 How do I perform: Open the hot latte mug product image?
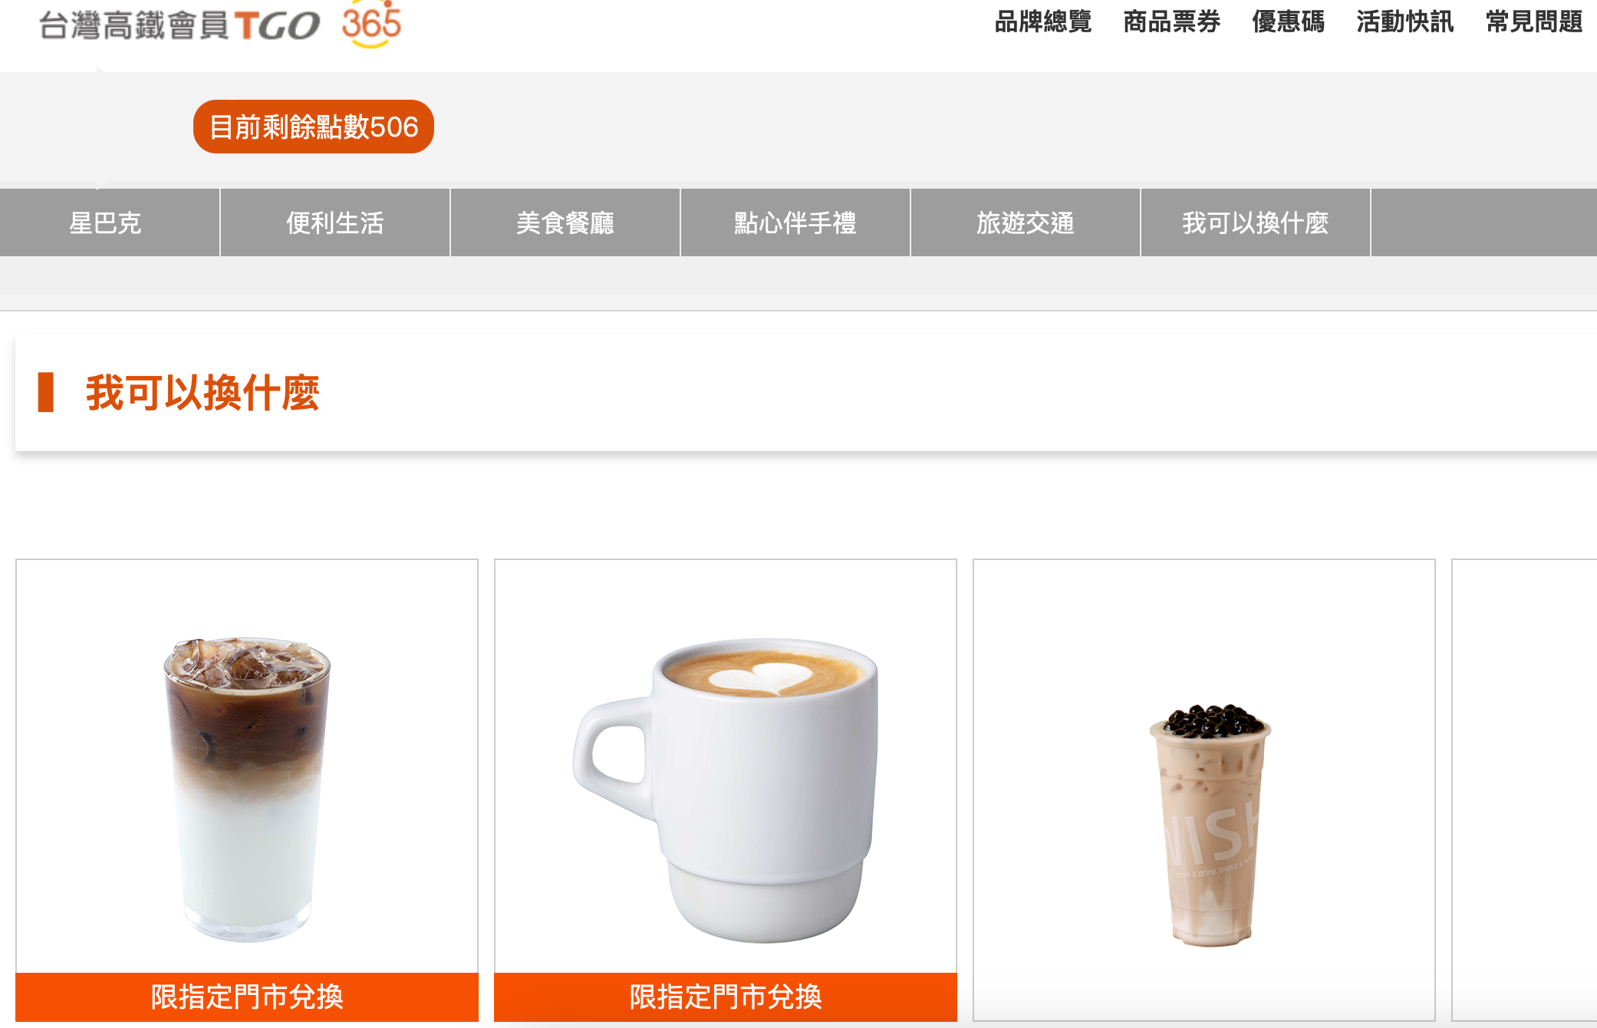click(x=726, y=790)
